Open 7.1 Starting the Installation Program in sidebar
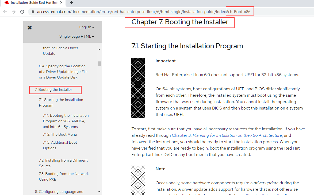The width and height of the screenshot is (314, 195). pyautogui.click(x=61, y=102)
